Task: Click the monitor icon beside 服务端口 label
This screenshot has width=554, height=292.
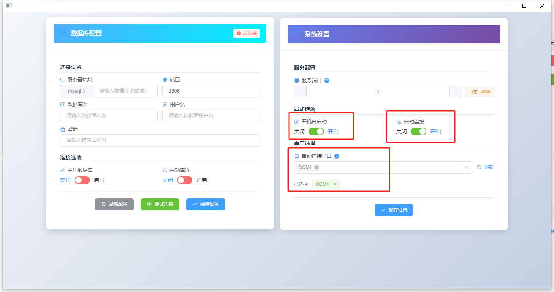Action: 297,81
